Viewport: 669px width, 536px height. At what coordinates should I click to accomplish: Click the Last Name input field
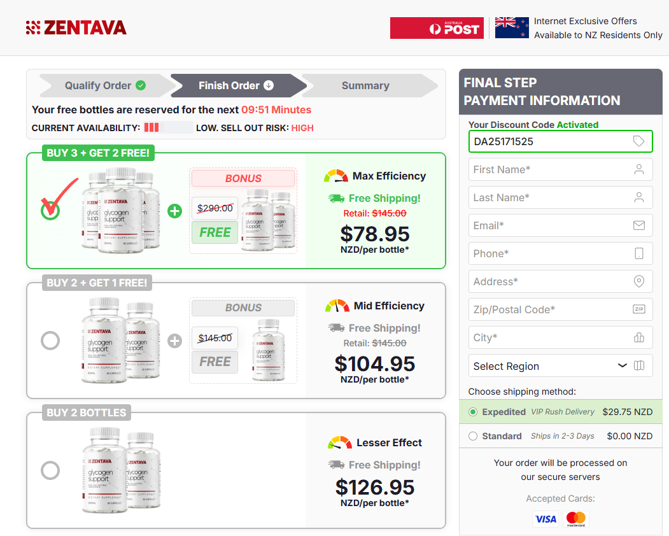pos(560,197)
